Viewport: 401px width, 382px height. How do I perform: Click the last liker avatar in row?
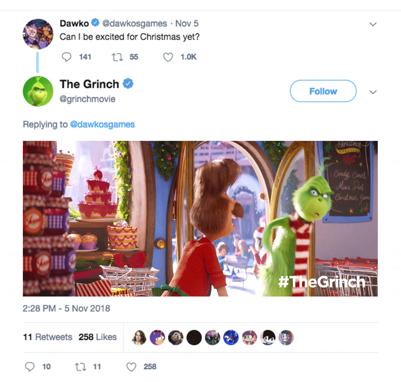pos(286,337)
